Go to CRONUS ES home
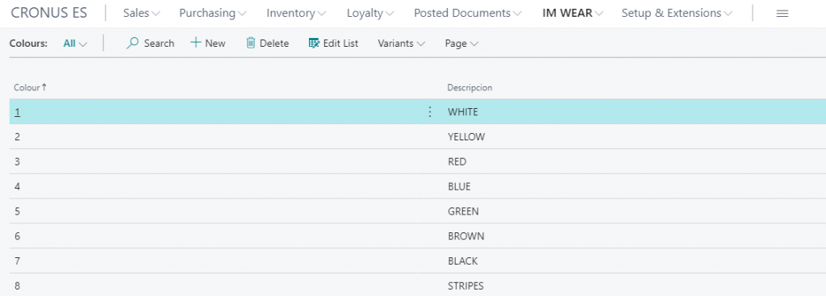Viewport: 826px width, 296px height. click(49, 13)
